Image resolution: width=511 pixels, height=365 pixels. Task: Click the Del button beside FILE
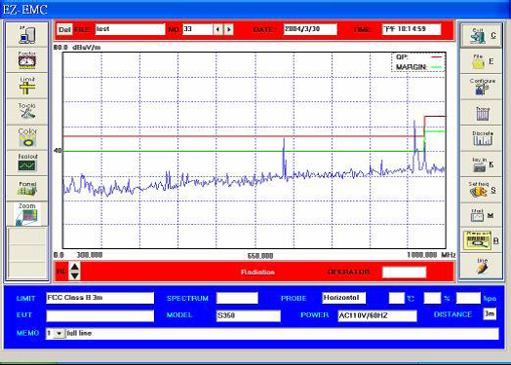coord(64,29)
